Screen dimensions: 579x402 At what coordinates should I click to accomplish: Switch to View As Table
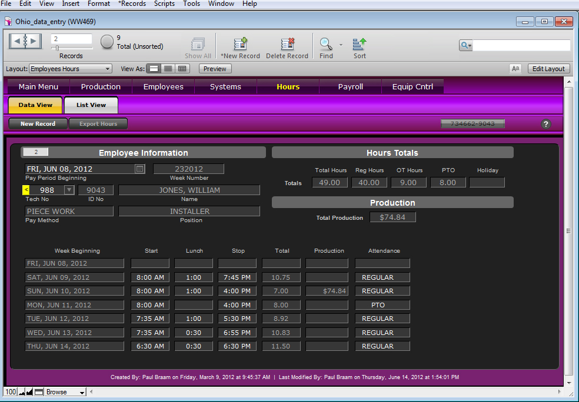[182, 69]
